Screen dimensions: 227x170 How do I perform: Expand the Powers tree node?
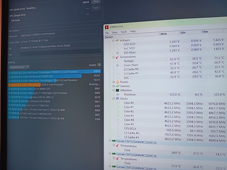pyautogui.click(x=114, y=82)
